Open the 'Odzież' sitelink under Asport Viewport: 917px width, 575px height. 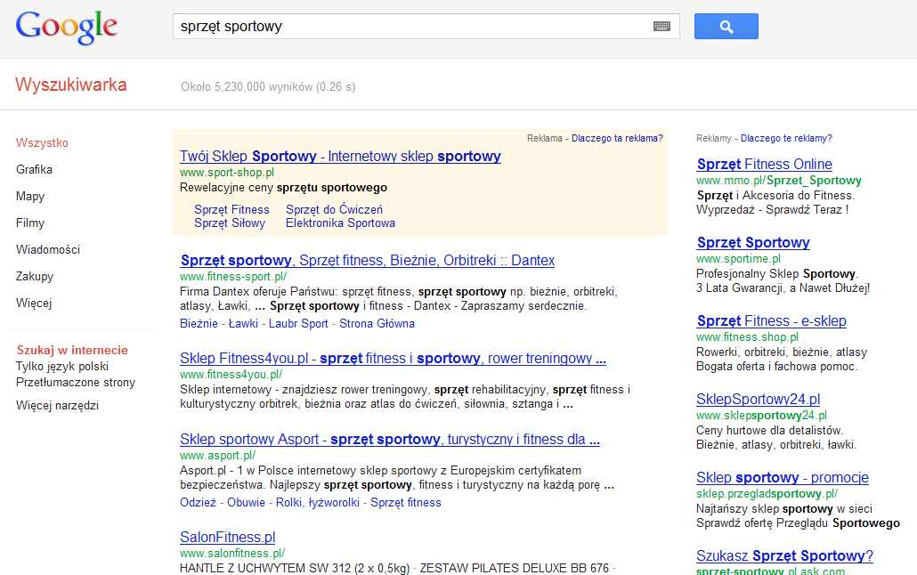198,503
